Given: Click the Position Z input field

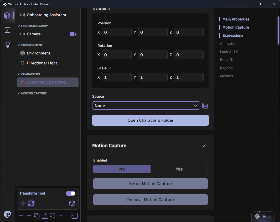Looking at the screenshot, I should (x=189, y=32).
